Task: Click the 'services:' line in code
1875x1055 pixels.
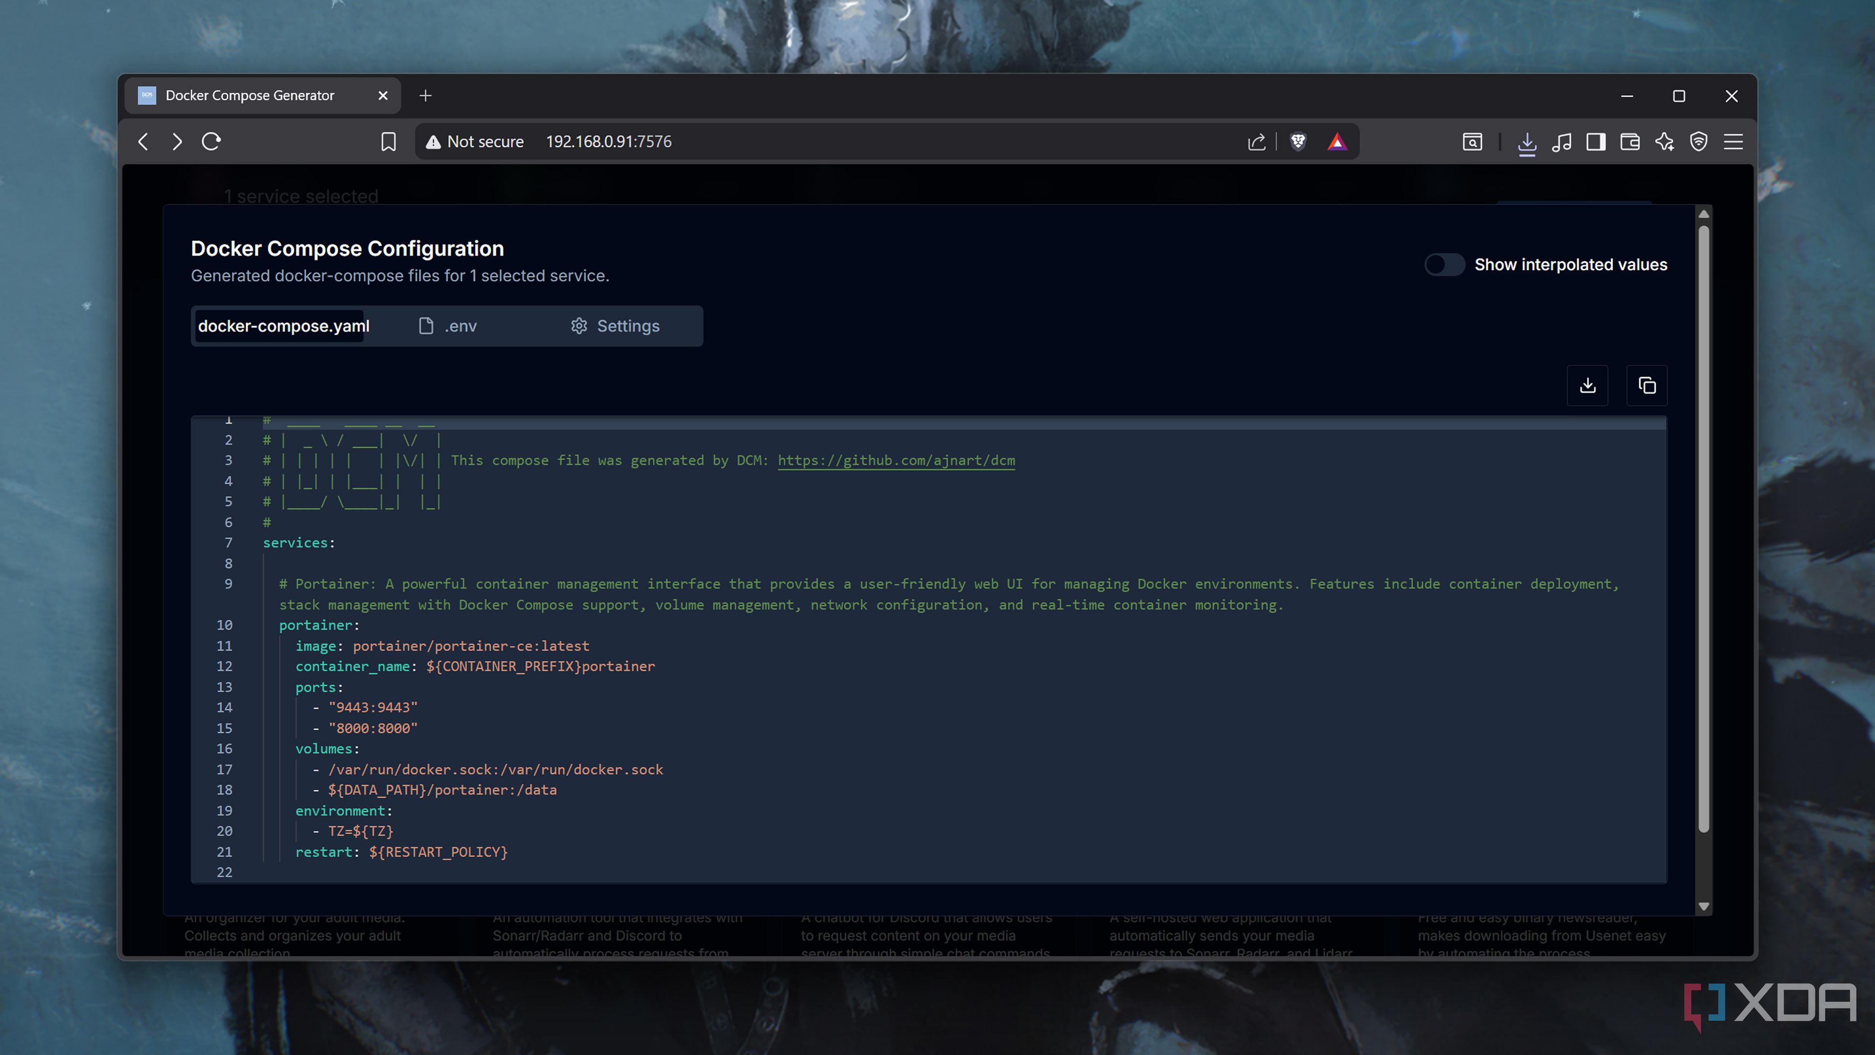Action: coord(299,543)
